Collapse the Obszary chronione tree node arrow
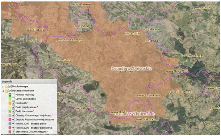Screen dimensions: 221x136 point(3,91)
